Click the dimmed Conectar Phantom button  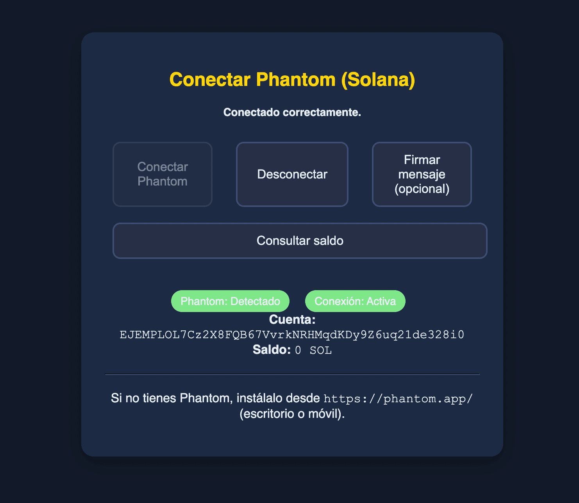coord(162,174)
